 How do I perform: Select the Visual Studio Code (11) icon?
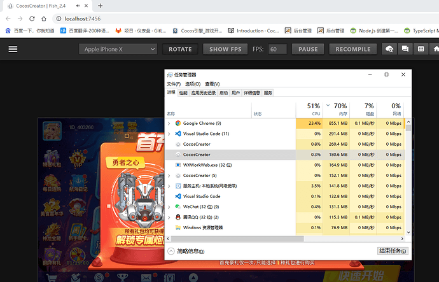tap(178, 134)
